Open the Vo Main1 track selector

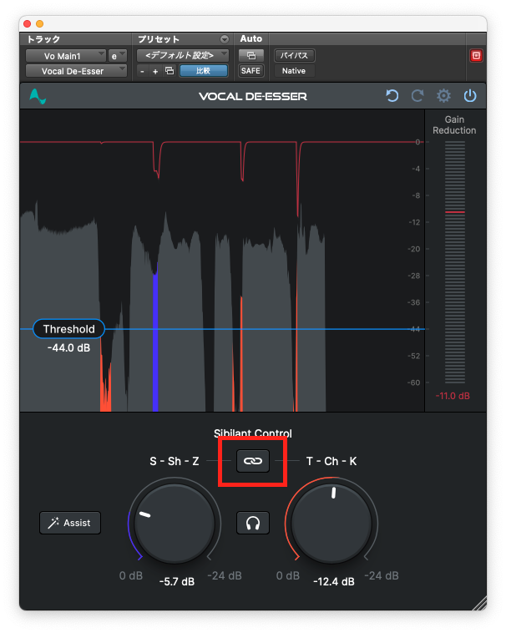pyautogui.click(x=64, y=56)
